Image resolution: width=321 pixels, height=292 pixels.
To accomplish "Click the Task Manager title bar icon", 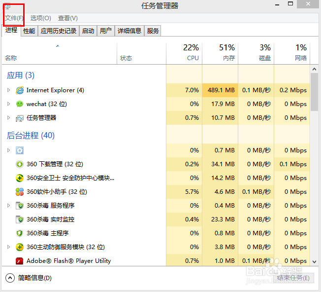I will tap(7, 6).
